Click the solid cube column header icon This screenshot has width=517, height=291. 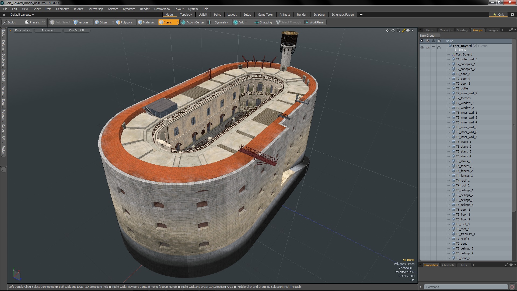(439, 41)
